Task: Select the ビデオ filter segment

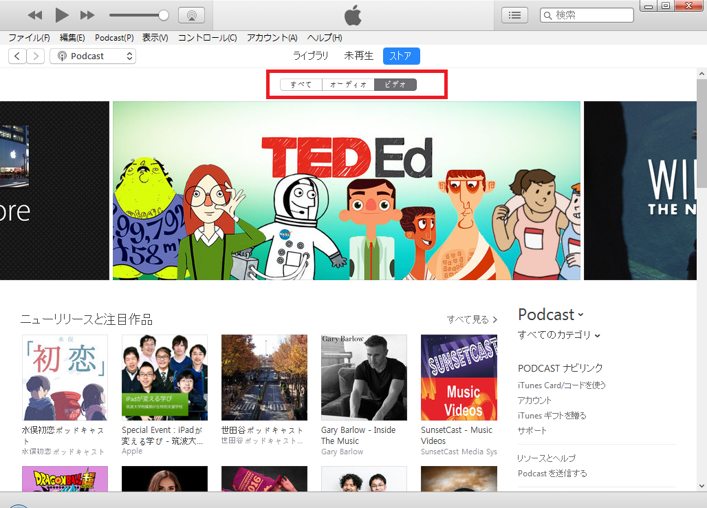Action: point(395,85)
